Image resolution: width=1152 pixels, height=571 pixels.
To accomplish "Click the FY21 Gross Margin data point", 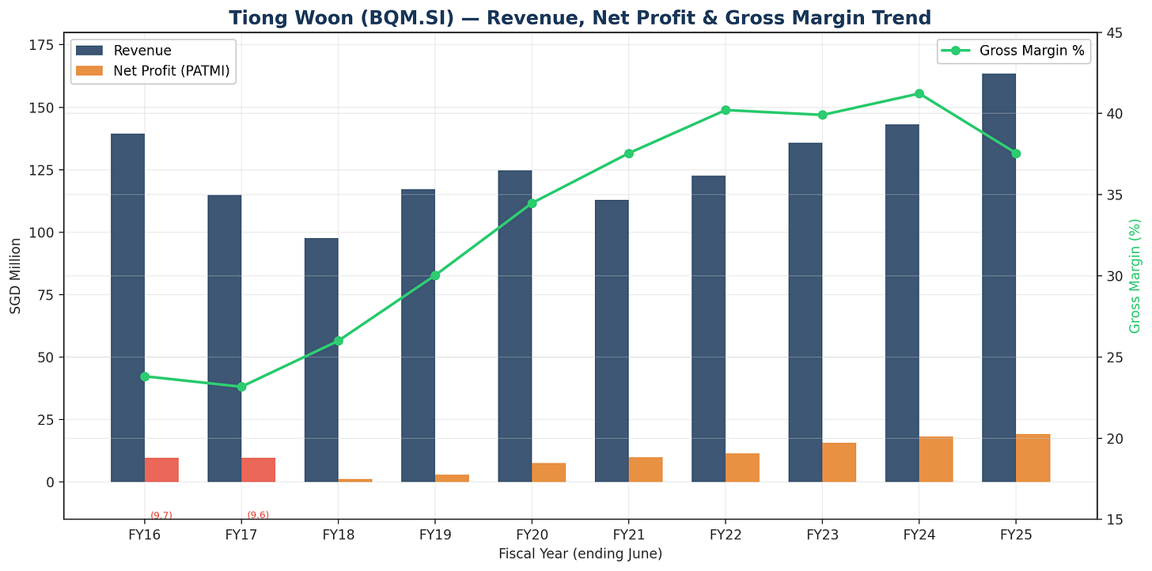I will tap(629, 153).
